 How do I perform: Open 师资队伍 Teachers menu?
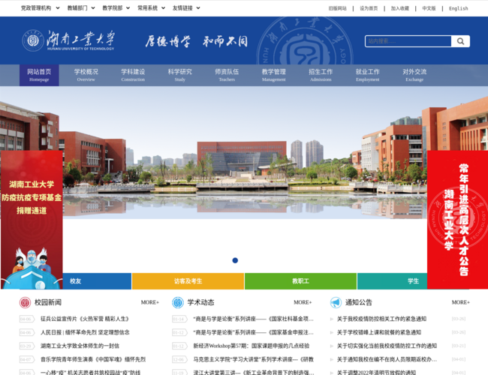click(x=227, y=75)
